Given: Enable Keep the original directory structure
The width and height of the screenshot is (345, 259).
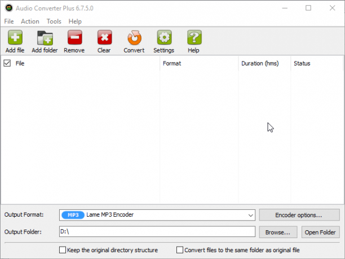Looking at the screenshot, I should click(63, 250).
